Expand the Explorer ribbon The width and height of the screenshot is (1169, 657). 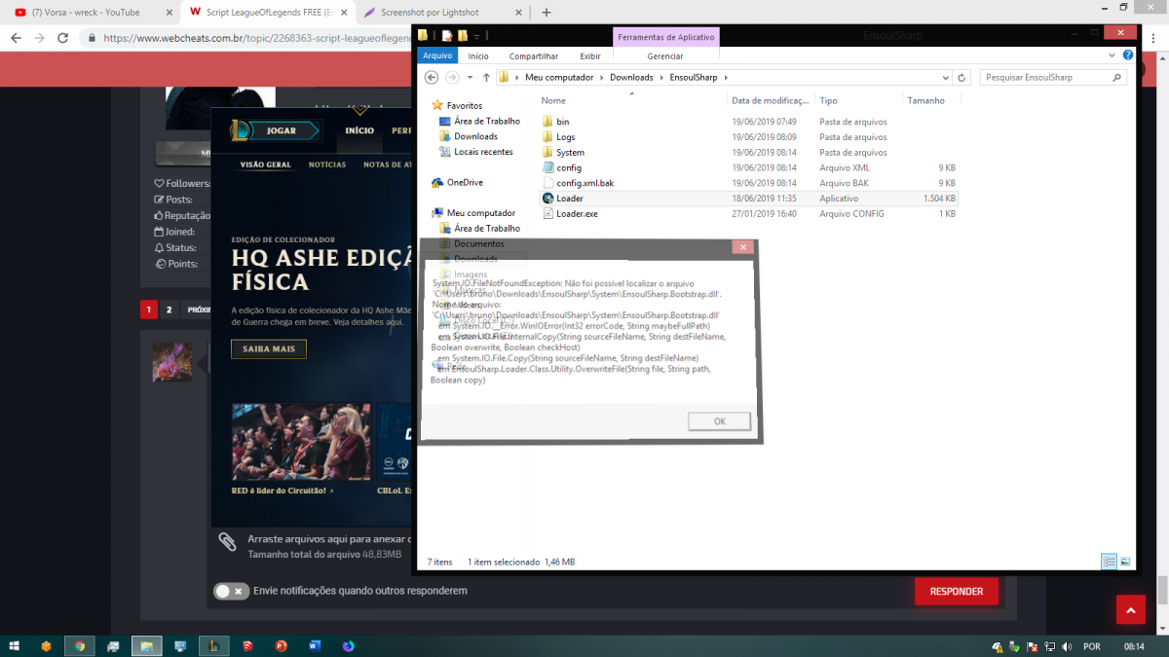coord(1112,56)
